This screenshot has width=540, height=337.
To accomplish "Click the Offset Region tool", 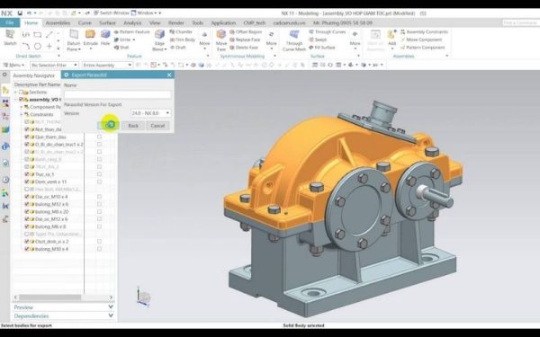I will pos(246,31).
